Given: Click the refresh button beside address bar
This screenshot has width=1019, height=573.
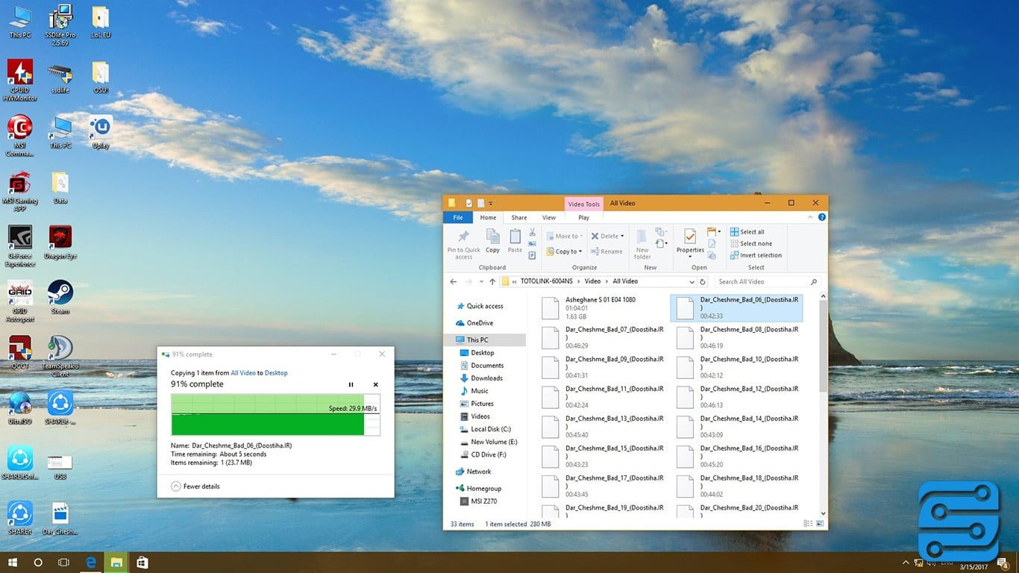Looking at the screenshot, I should (702, 282).
